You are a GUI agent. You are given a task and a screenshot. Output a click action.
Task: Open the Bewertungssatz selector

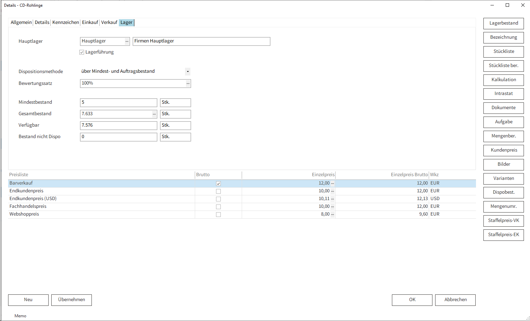point(188,83)
